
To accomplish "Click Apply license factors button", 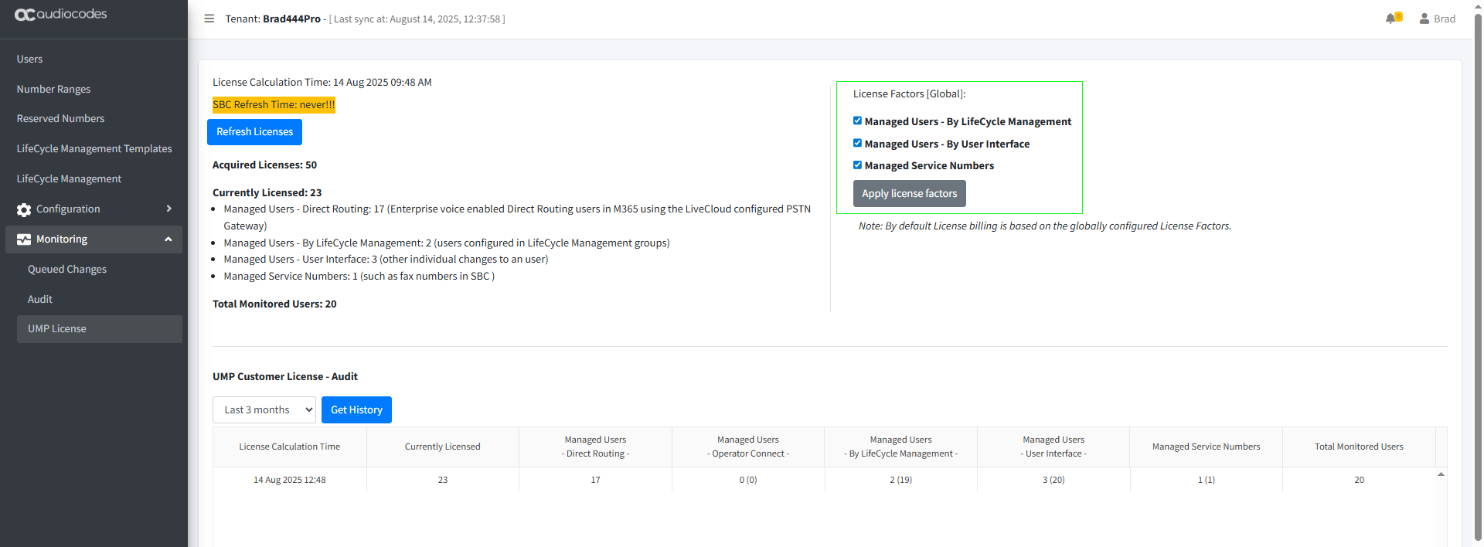I will coord(909,194).
